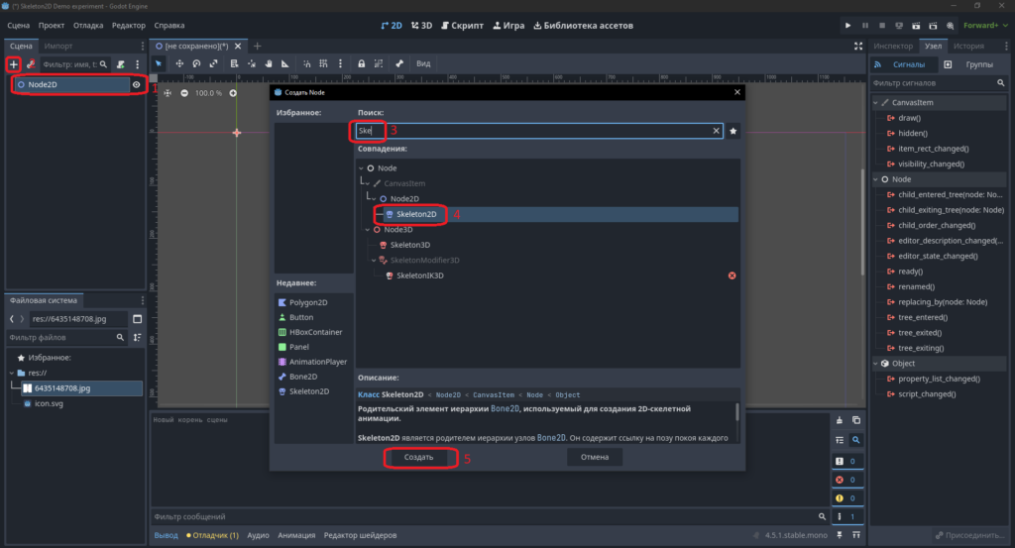
Task: Collapse the SkeletonModifier3D branch
Action: coord(374,260)
